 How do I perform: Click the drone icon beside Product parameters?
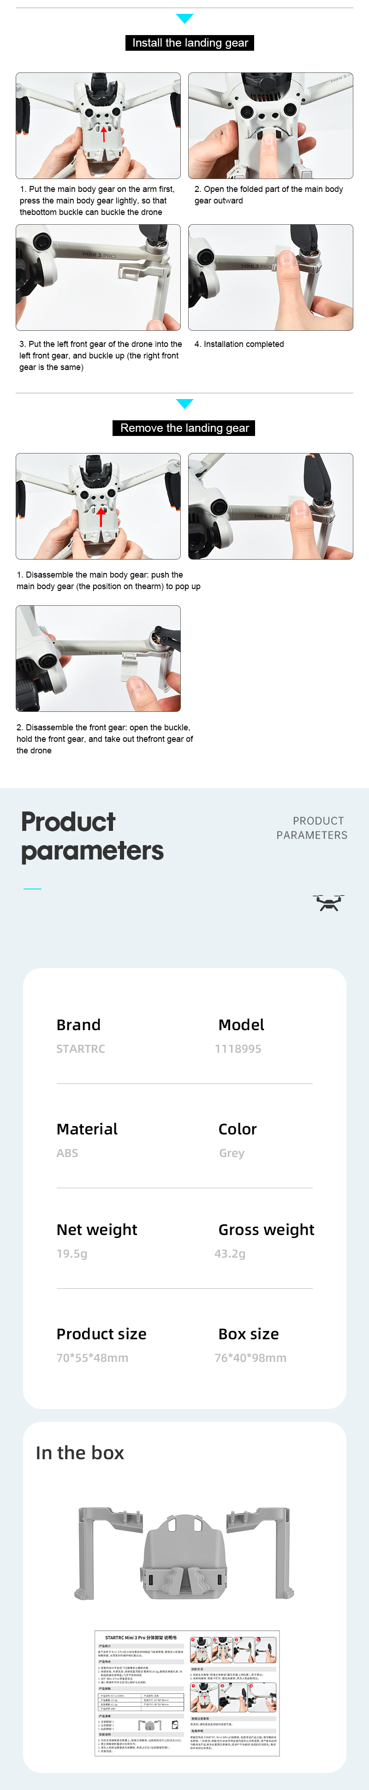(x=328, y=903)
